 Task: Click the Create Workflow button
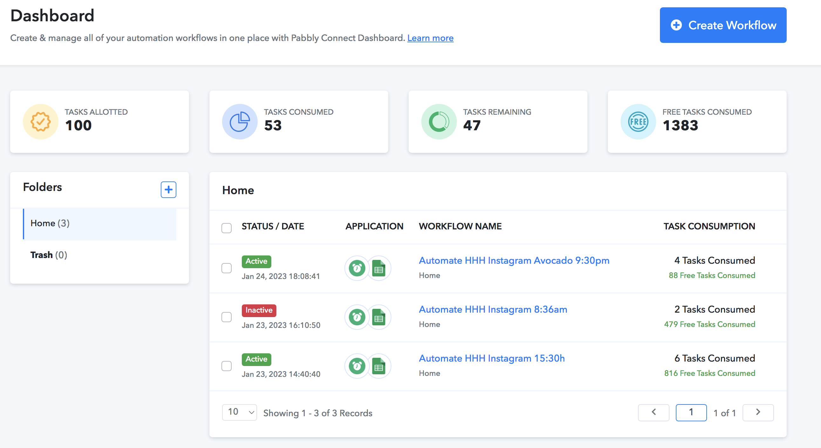click(723, 25)
